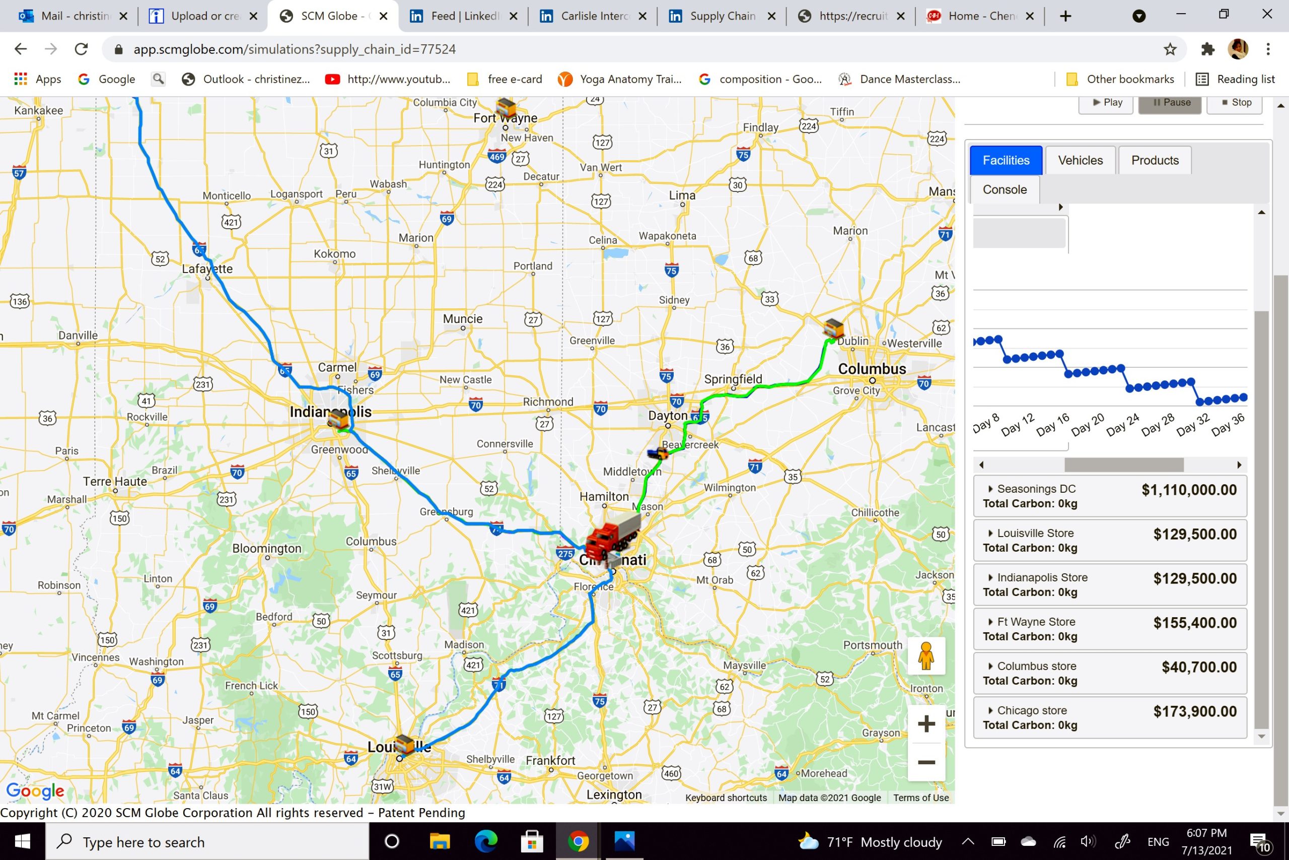Expand the Seasonings DC facility row

(x=1110, y=496)
